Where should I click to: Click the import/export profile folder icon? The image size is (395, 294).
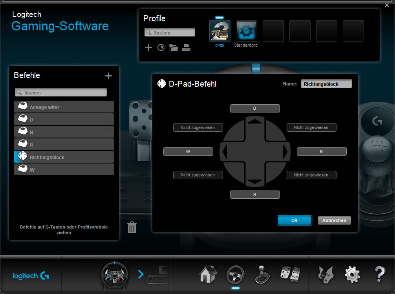click(174, 48)
